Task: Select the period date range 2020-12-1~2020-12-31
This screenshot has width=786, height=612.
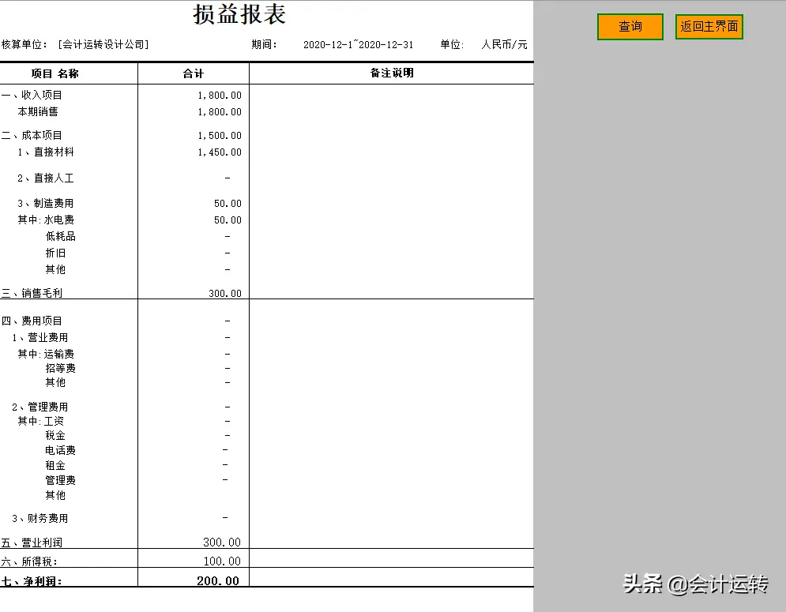Action: point(358,45)
